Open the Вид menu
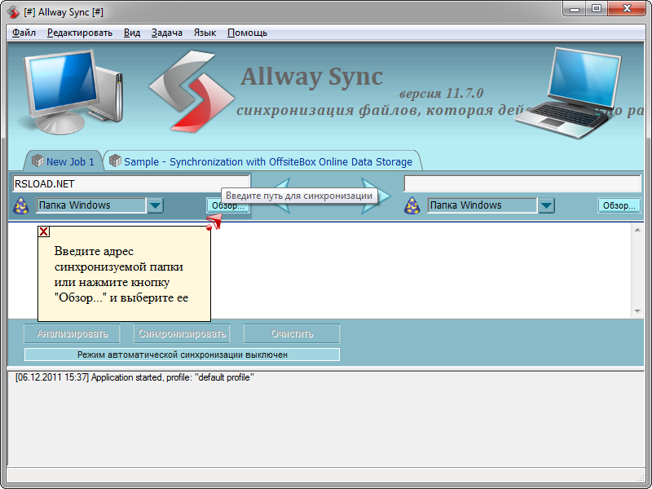This screenshot has height=489, width=652. (x=132, y=33)
